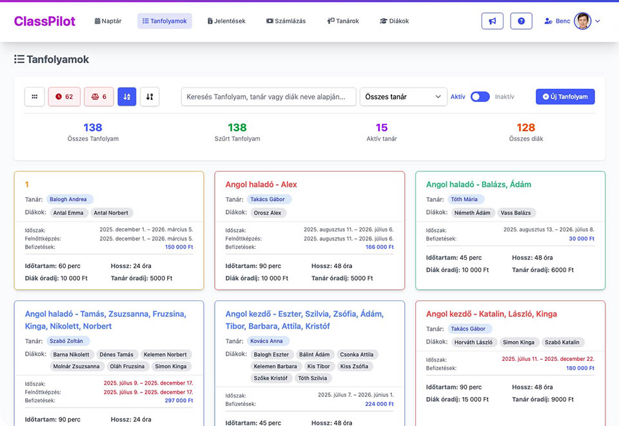Open the Jelentések menu item
Screen dimensions: 619x426
tap(226, 21)
